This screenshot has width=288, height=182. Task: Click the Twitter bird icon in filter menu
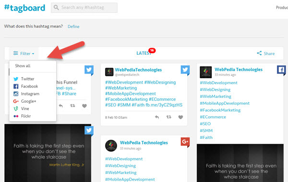[x=16, y=79]
